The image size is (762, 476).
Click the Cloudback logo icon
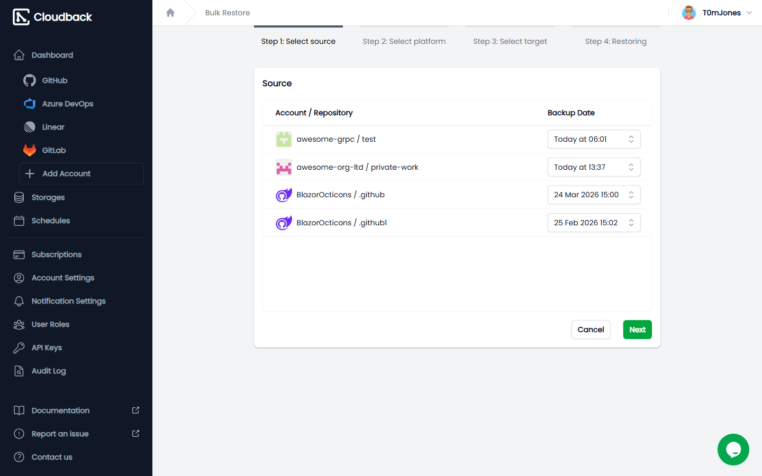click(x=21, y=17)
